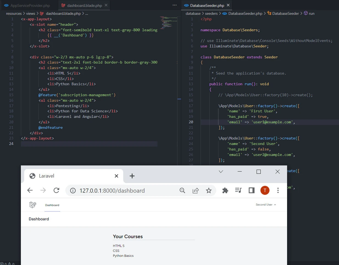This screenshot has height=265, width=339.
Task: Bookmark the page with the star icon
Action: click(209, 190)
